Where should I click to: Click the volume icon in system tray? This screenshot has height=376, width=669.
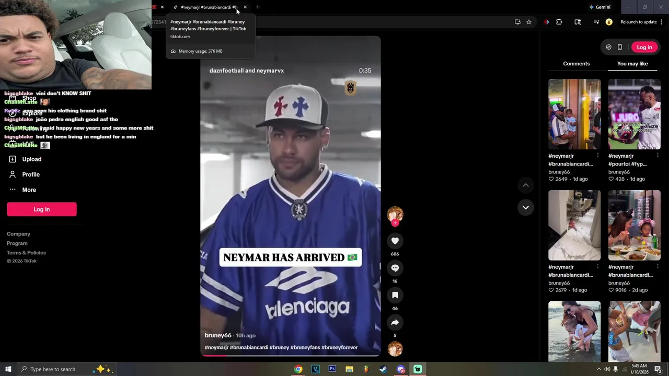coord(607,369)
